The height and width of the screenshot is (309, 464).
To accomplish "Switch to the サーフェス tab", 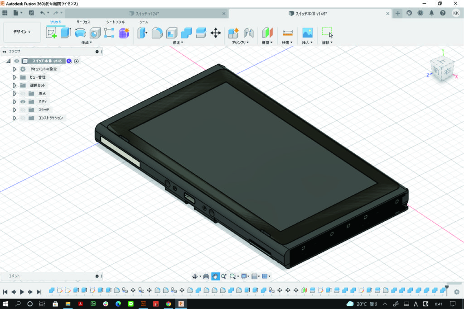I will tap(83, 22).
